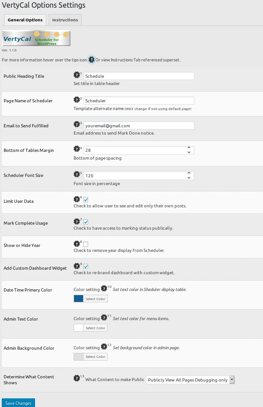Click tip icon 5 for Scheduler Font Size

click(77, 174)
